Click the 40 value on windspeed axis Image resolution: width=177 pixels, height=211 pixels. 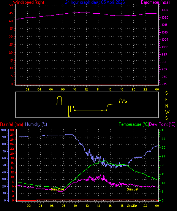pyautogui.click(x=11, y=21)
